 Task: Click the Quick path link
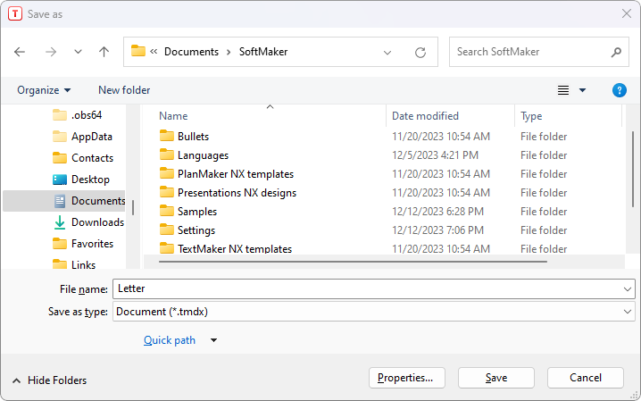point(170,340)
